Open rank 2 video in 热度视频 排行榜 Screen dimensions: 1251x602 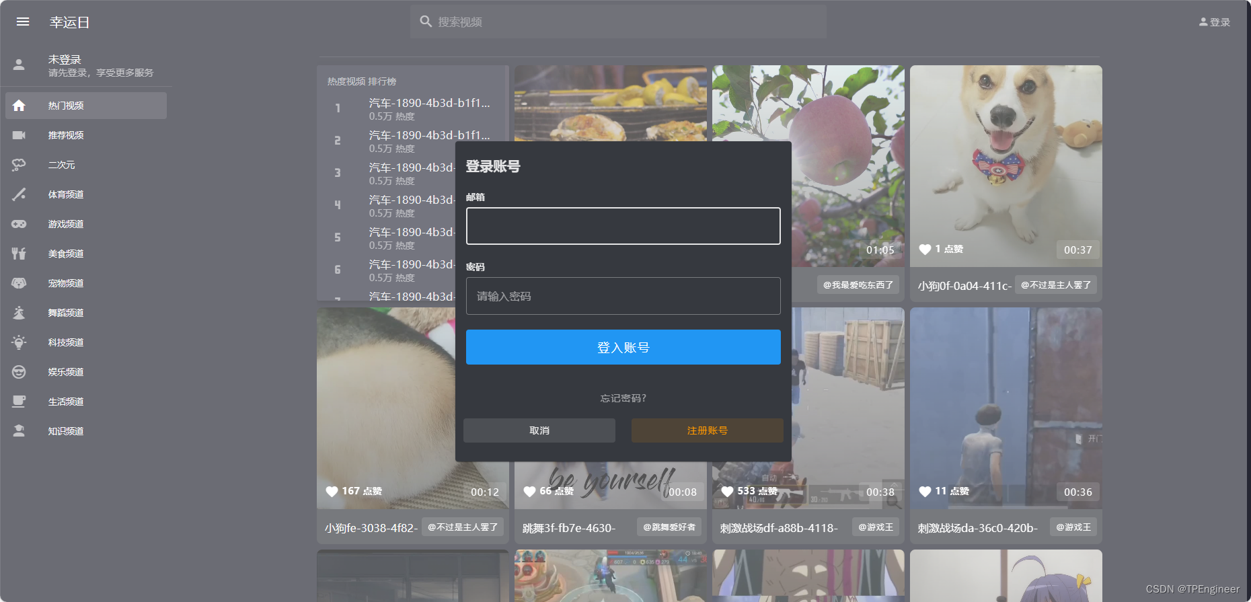(413, 141)
